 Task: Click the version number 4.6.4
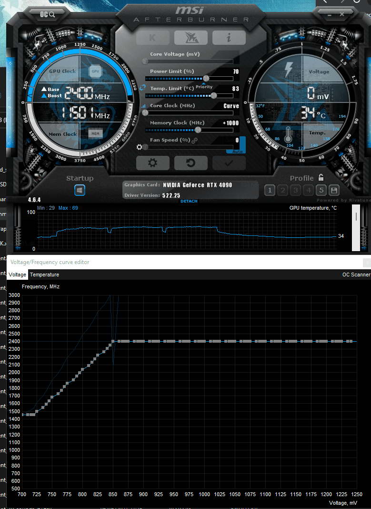point(34,200)
